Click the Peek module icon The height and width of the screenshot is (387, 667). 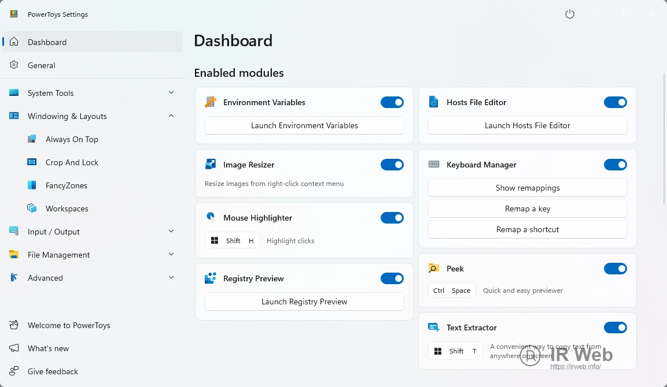(x=434, y=269)
